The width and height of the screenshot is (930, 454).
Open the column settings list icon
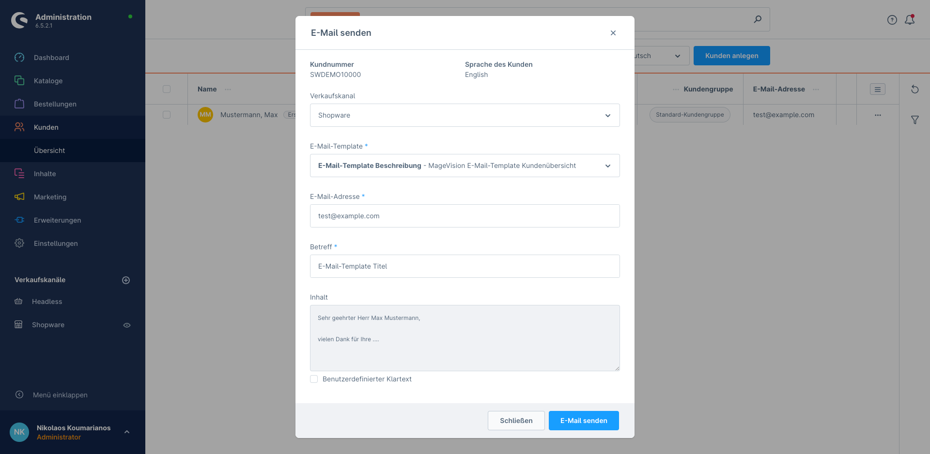(878, 89)
